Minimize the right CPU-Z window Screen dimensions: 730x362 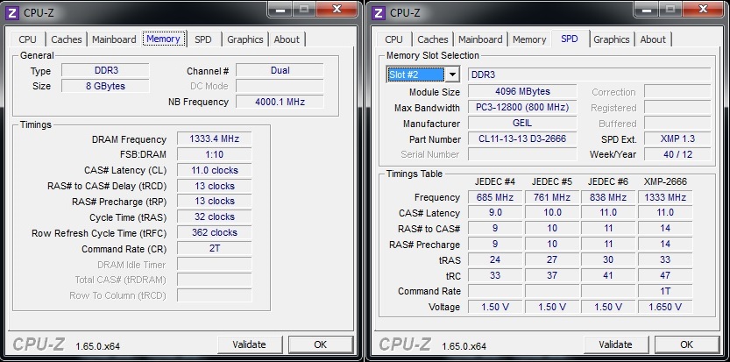click(x=647, y=10)
